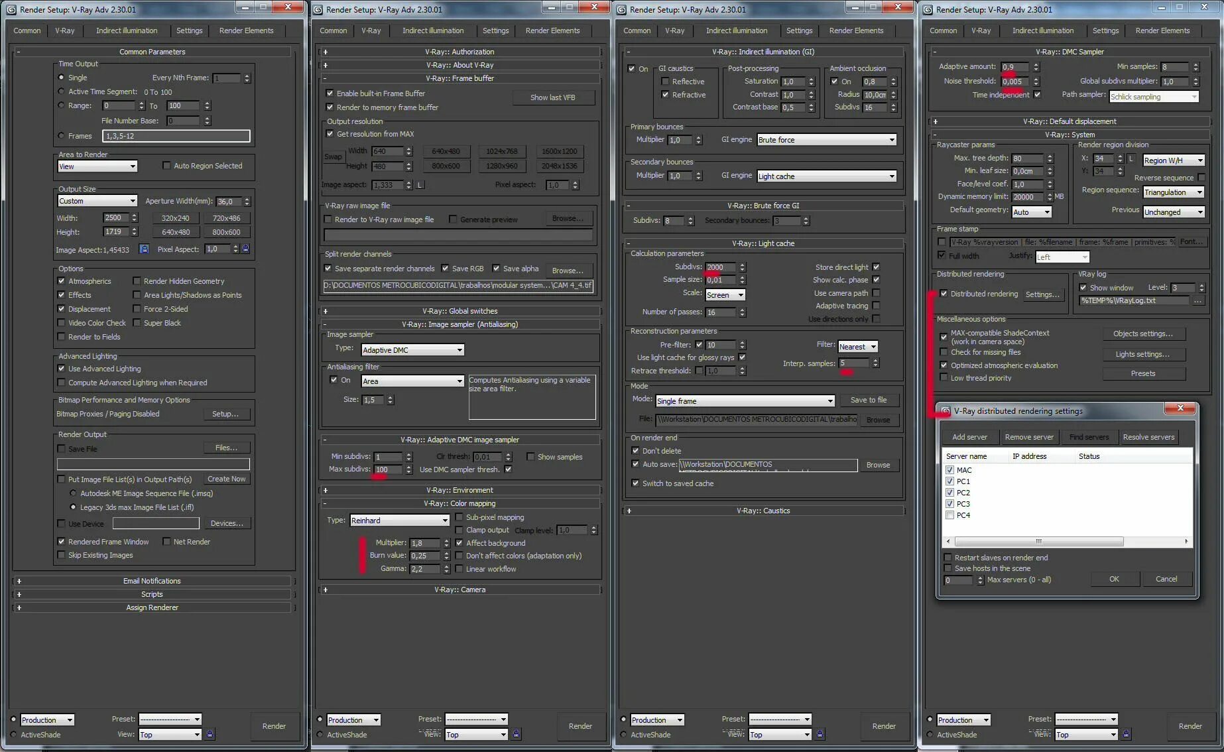Open the Output Size Custom dropdown

(x=97, y=201)
